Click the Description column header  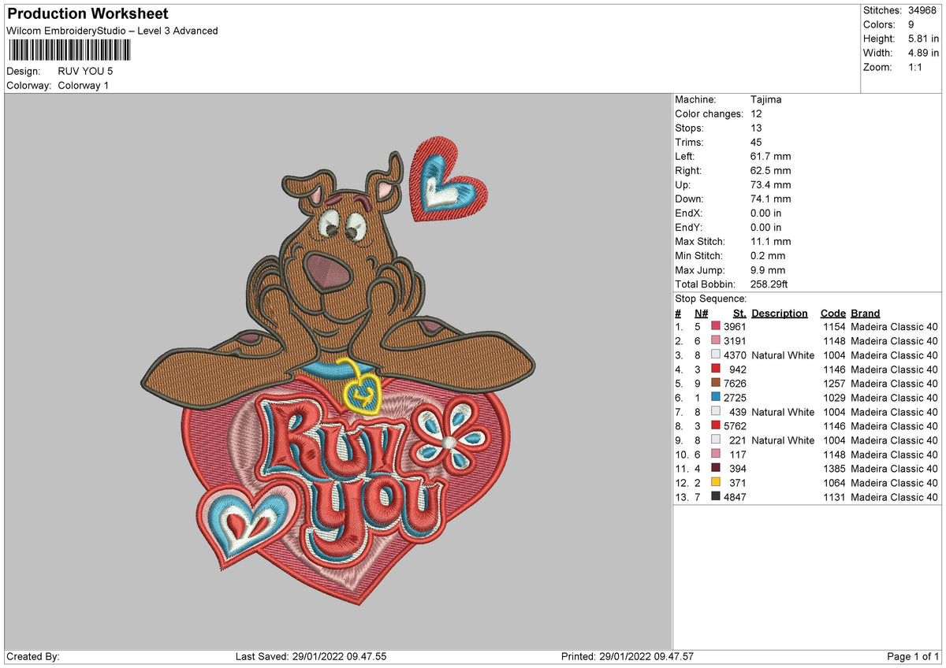[779, 313]
